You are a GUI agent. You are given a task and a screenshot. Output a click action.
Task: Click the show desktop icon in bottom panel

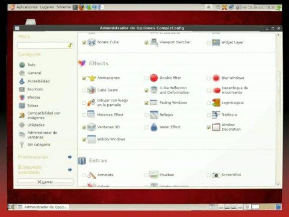(11, 207)
